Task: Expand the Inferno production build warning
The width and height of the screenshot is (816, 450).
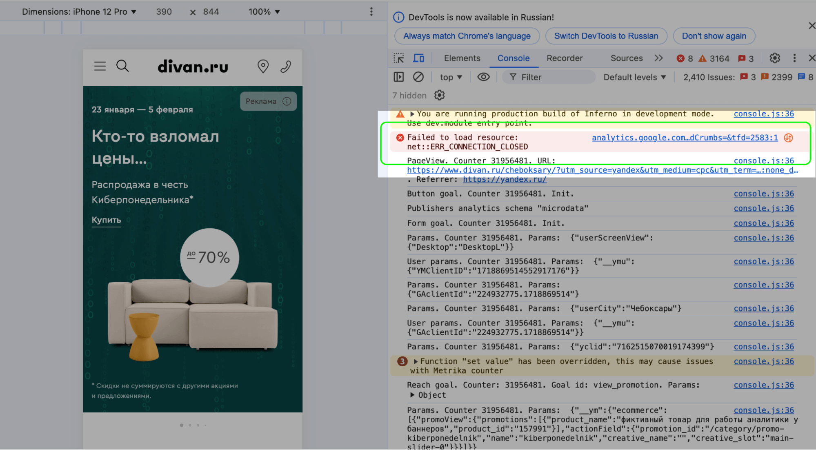Action: click(x=412, y=114)
